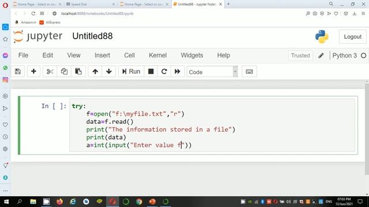Open the Insert menu
Image resolution: width=369 pixels, height=207 pixels.
click(102, 55)
